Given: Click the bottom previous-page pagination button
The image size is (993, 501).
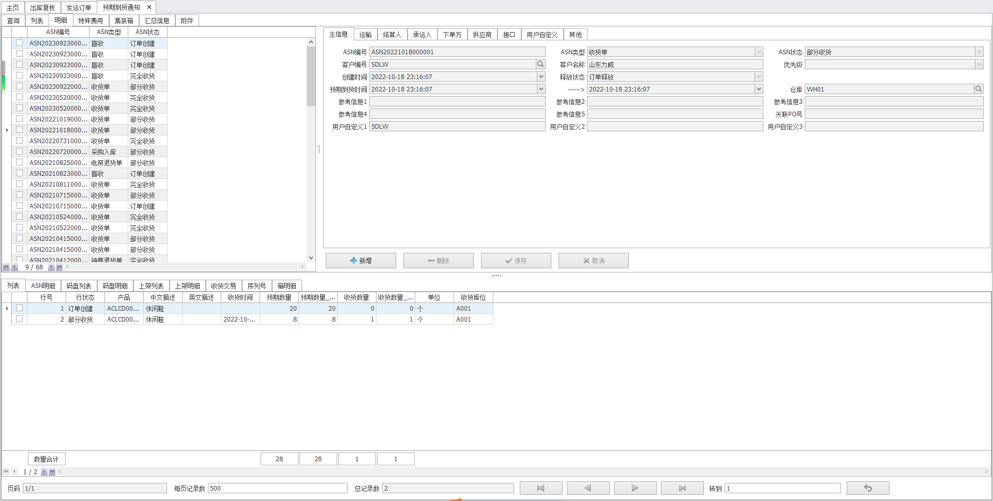Looking at the screenshot, I should (588, 488).
